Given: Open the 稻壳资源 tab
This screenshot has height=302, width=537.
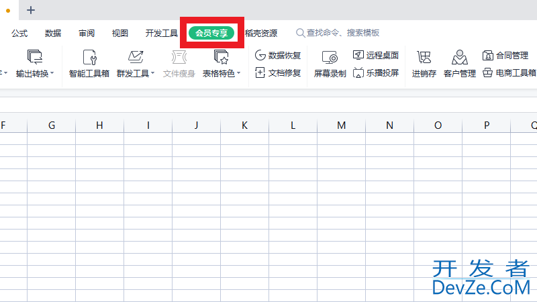Looking at the screenshot, I should click(x=261, y=33).
